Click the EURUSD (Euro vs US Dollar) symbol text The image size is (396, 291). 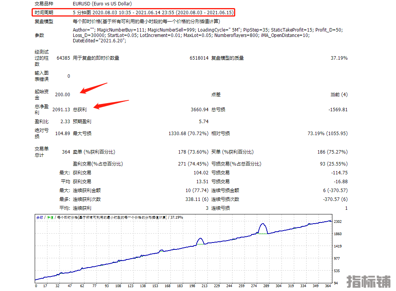tap(102, 3)
